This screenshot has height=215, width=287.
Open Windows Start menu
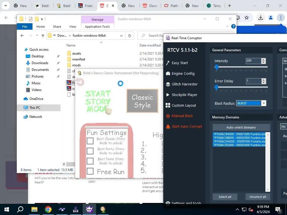[x=7, y=209]
